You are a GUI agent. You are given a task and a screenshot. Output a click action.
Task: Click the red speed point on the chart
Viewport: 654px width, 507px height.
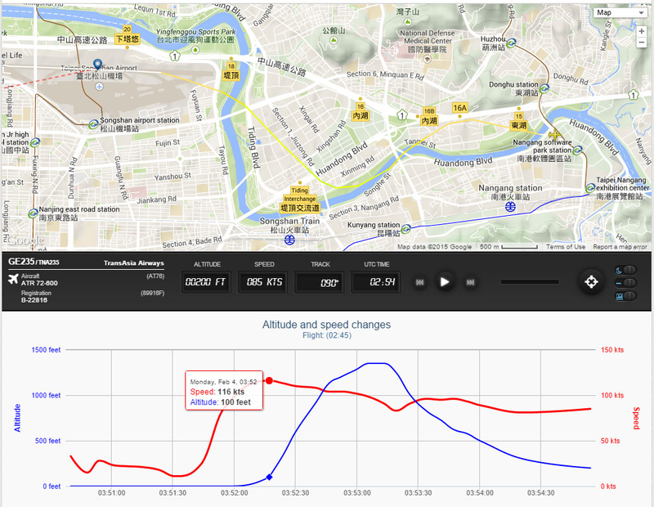tap(270, 380)
